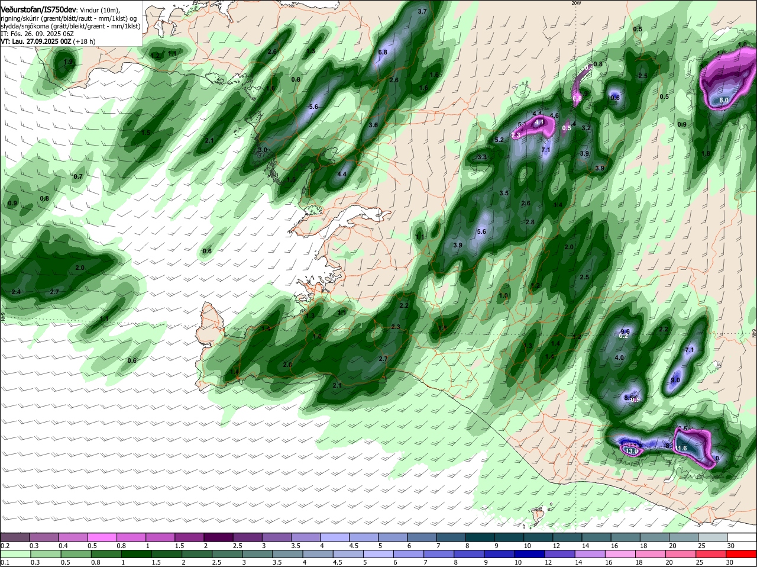The image size is (757, 567).
Task: Pick the snow-scale swatch between 1.5 and 2
Action: coord(190,537)
